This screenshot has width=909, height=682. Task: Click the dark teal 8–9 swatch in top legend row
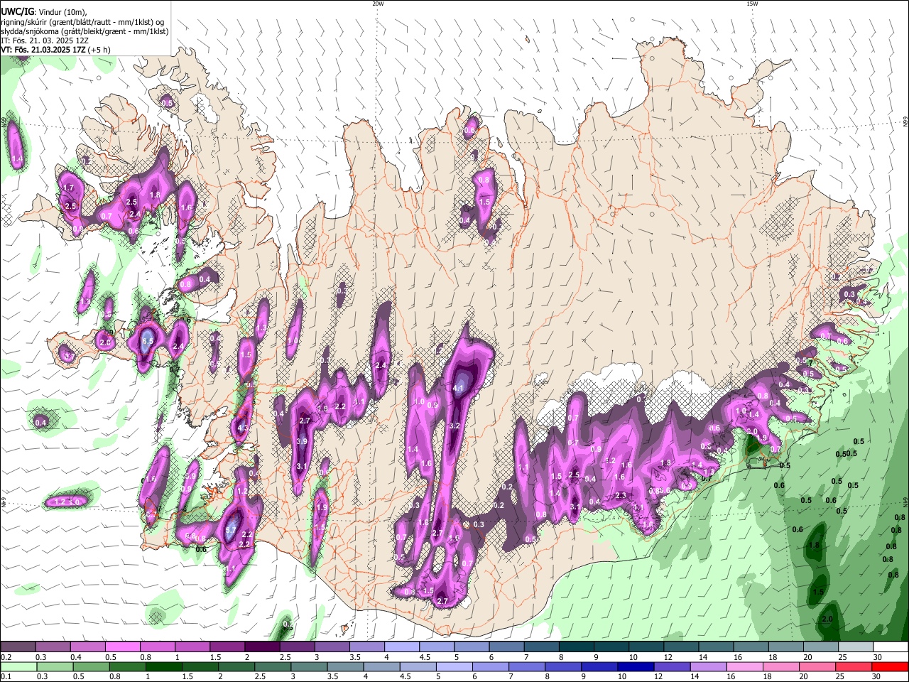(x=577, y=647)
